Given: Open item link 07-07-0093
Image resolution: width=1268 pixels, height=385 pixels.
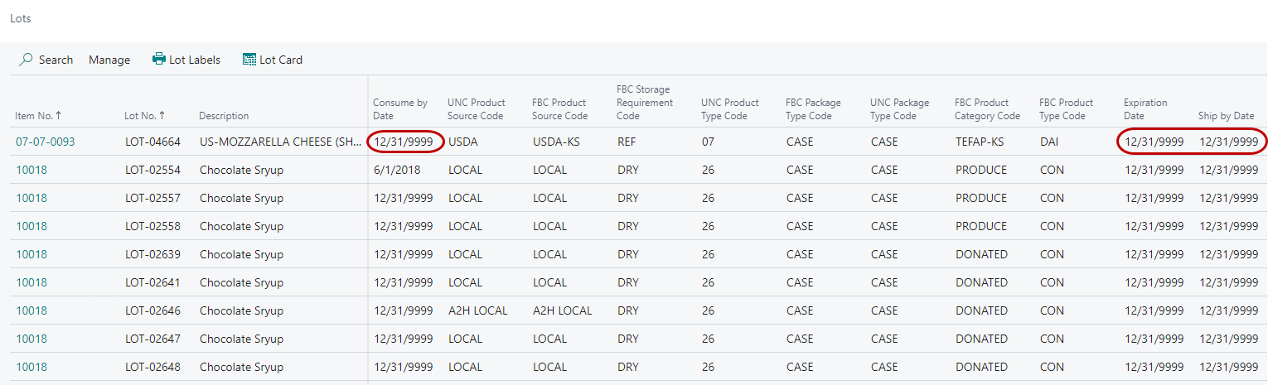Looking at the screenshot, I should coord(46,142).
